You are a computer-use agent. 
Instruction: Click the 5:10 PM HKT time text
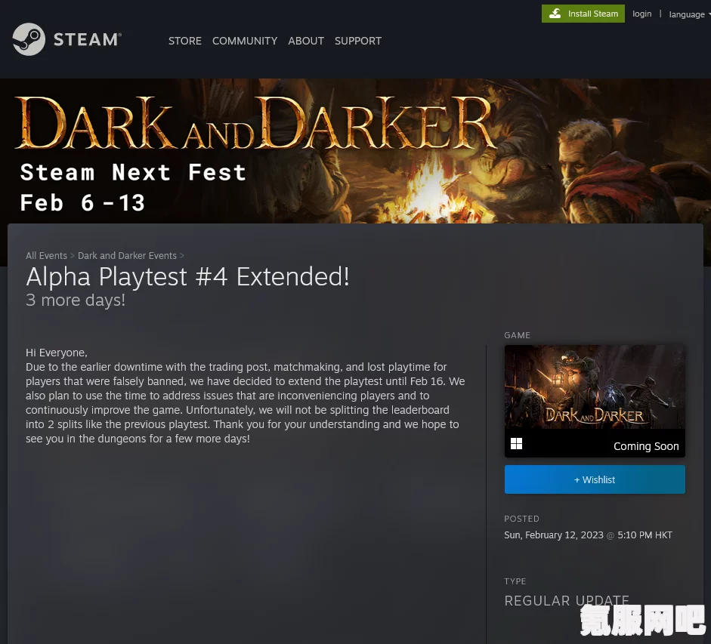pos(645,535)
